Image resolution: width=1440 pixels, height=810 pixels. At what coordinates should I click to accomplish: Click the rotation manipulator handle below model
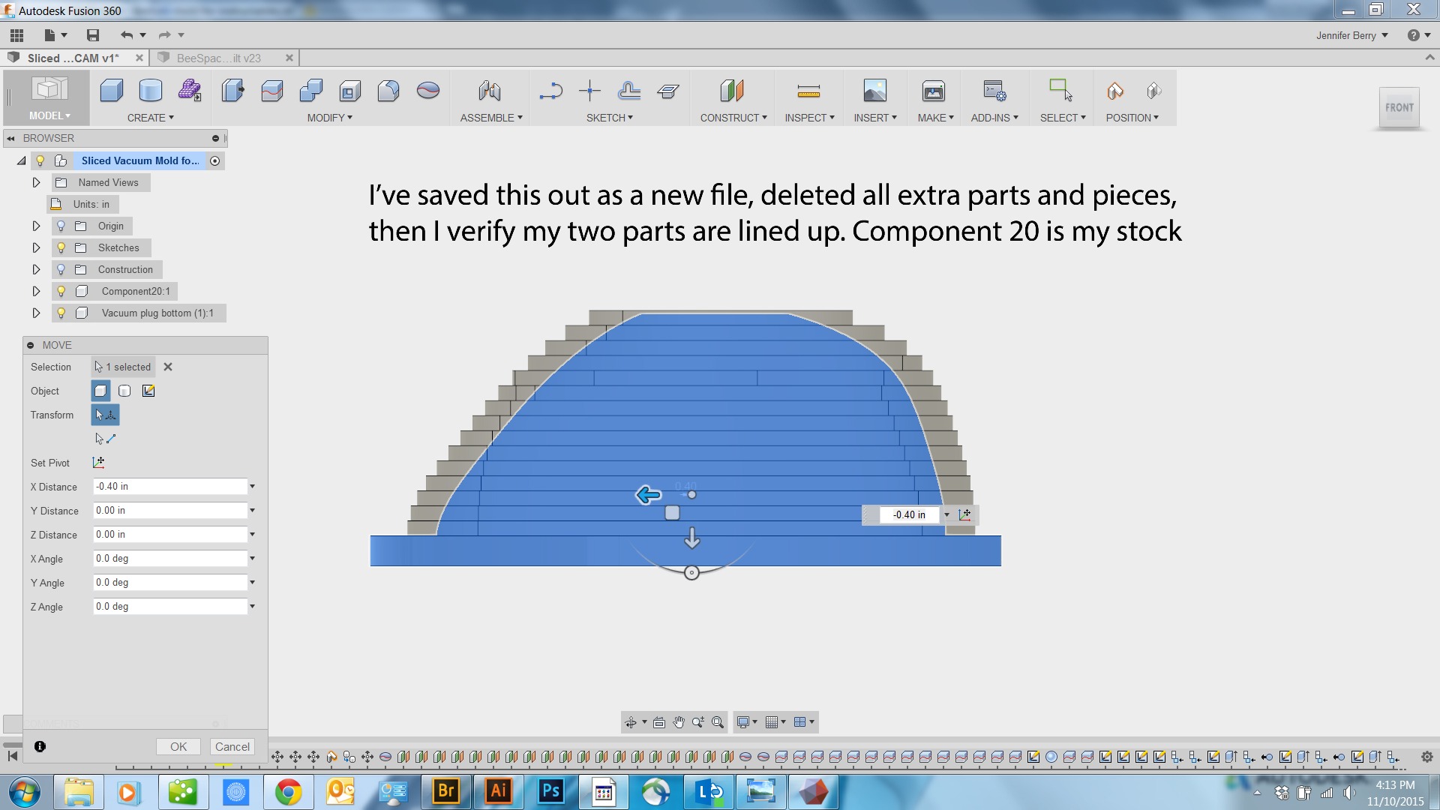(691, 573)
